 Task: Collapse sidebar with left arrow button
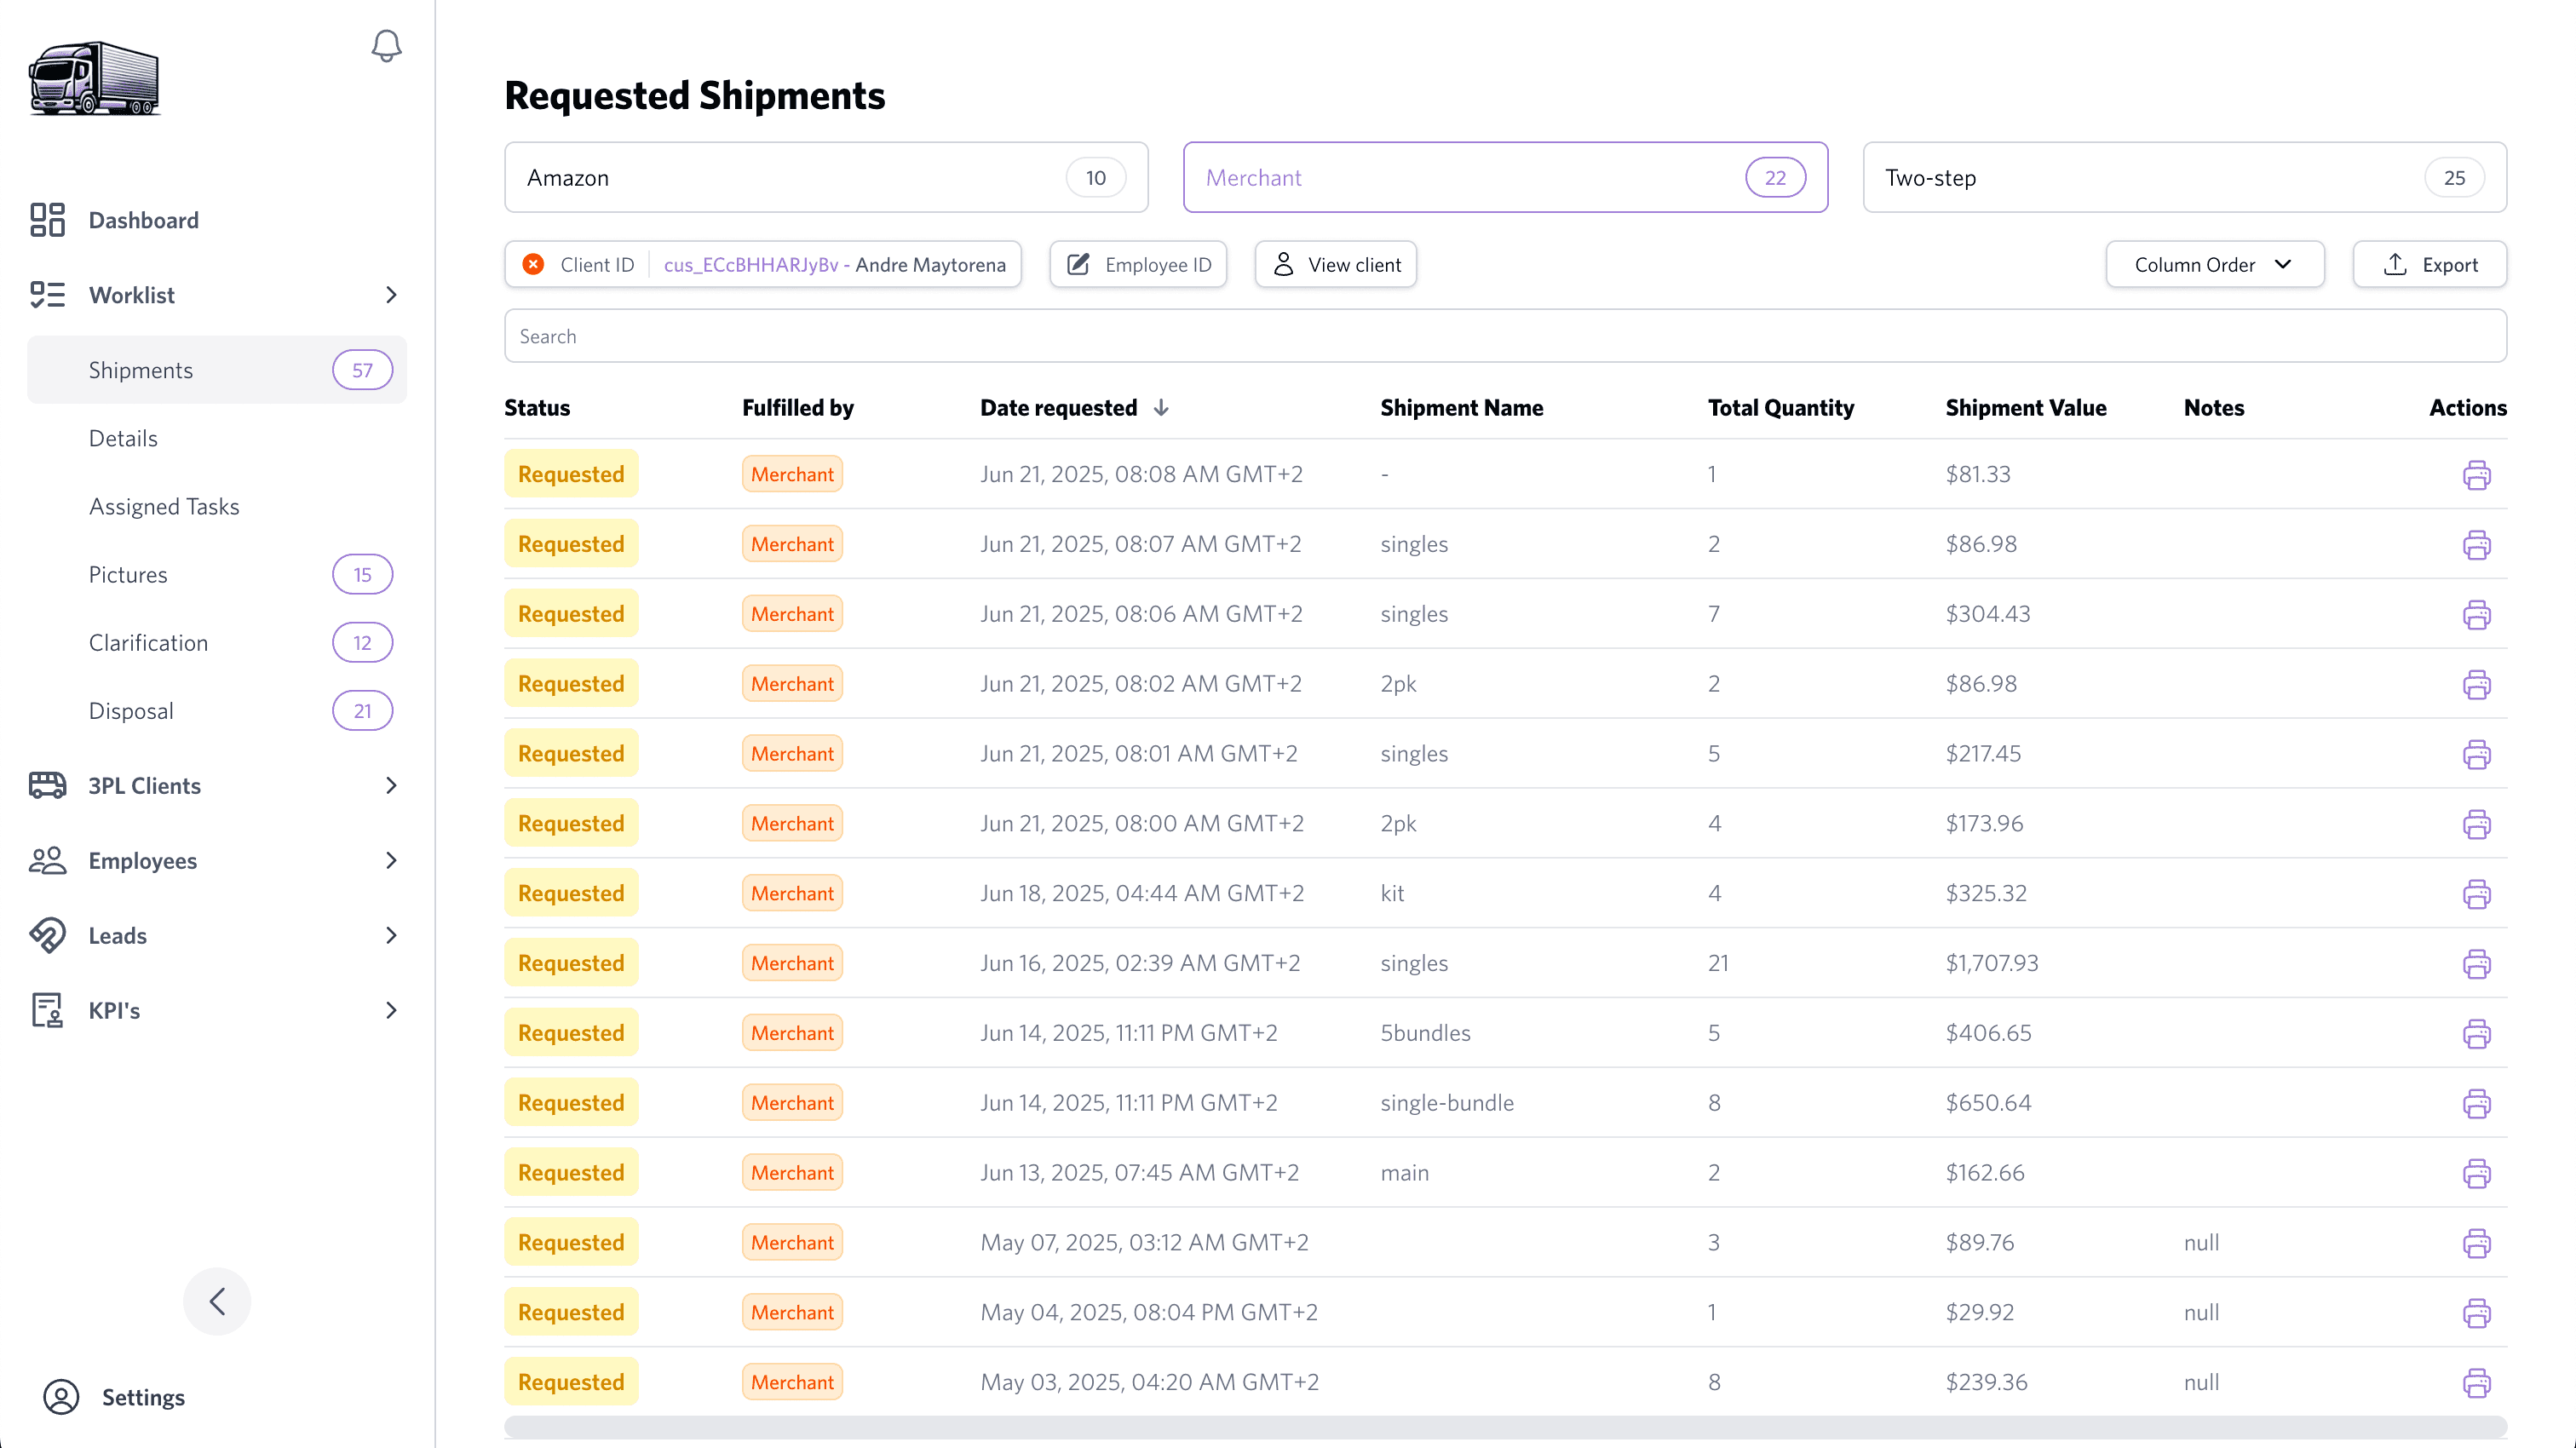[x=217, y=1301]
